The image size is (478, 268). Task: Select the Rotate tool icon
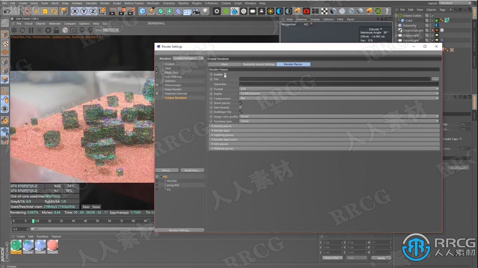[x=54, y=11]
